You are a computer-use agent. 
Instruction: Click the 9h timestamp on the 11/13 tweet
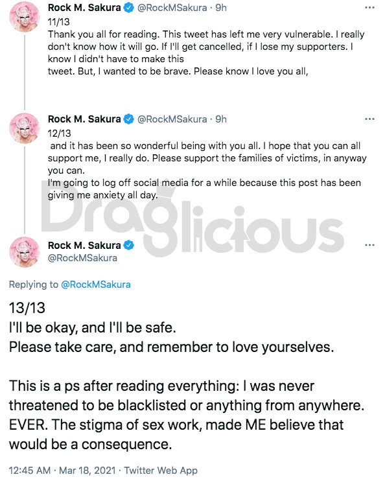(x=221, y=8)
